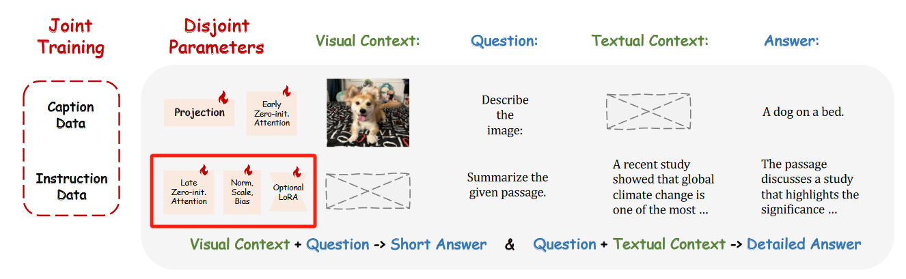
Task: Select the flame icon above Optional LoRA
Action: coord(297,171)
